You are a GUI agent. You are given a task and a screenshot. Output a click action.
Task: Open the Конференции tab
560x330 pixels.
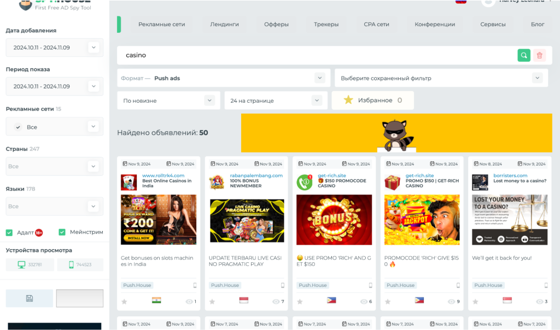435,24
